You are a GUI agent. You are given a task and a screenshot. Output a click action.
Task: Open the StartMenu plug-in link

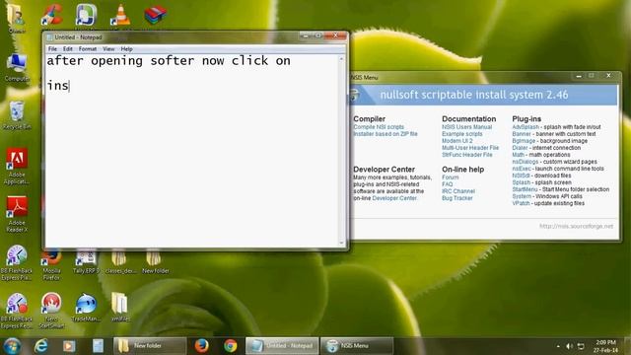(525, 189)
